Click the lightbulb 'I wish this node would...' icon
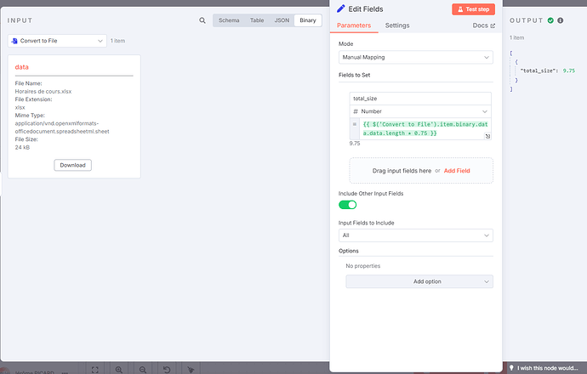 511,368
